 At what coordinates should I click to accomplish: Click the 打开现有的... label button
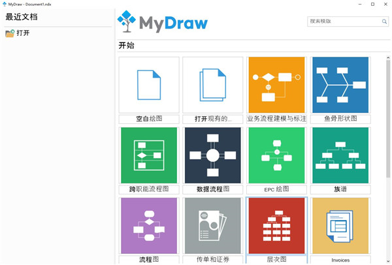(213, 119)
